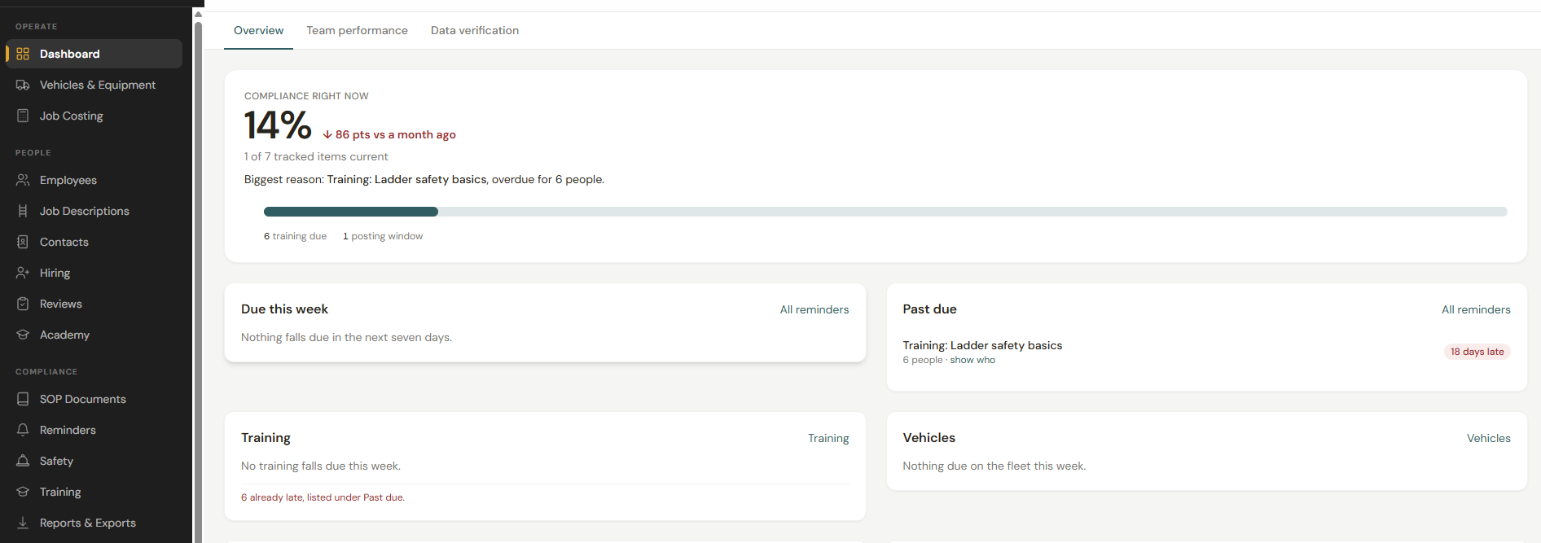The width and height of the screenshot is (1541, 543).
Task: Click the Vehicles & Equipment truck icon
Action: (x=23, y=85)
